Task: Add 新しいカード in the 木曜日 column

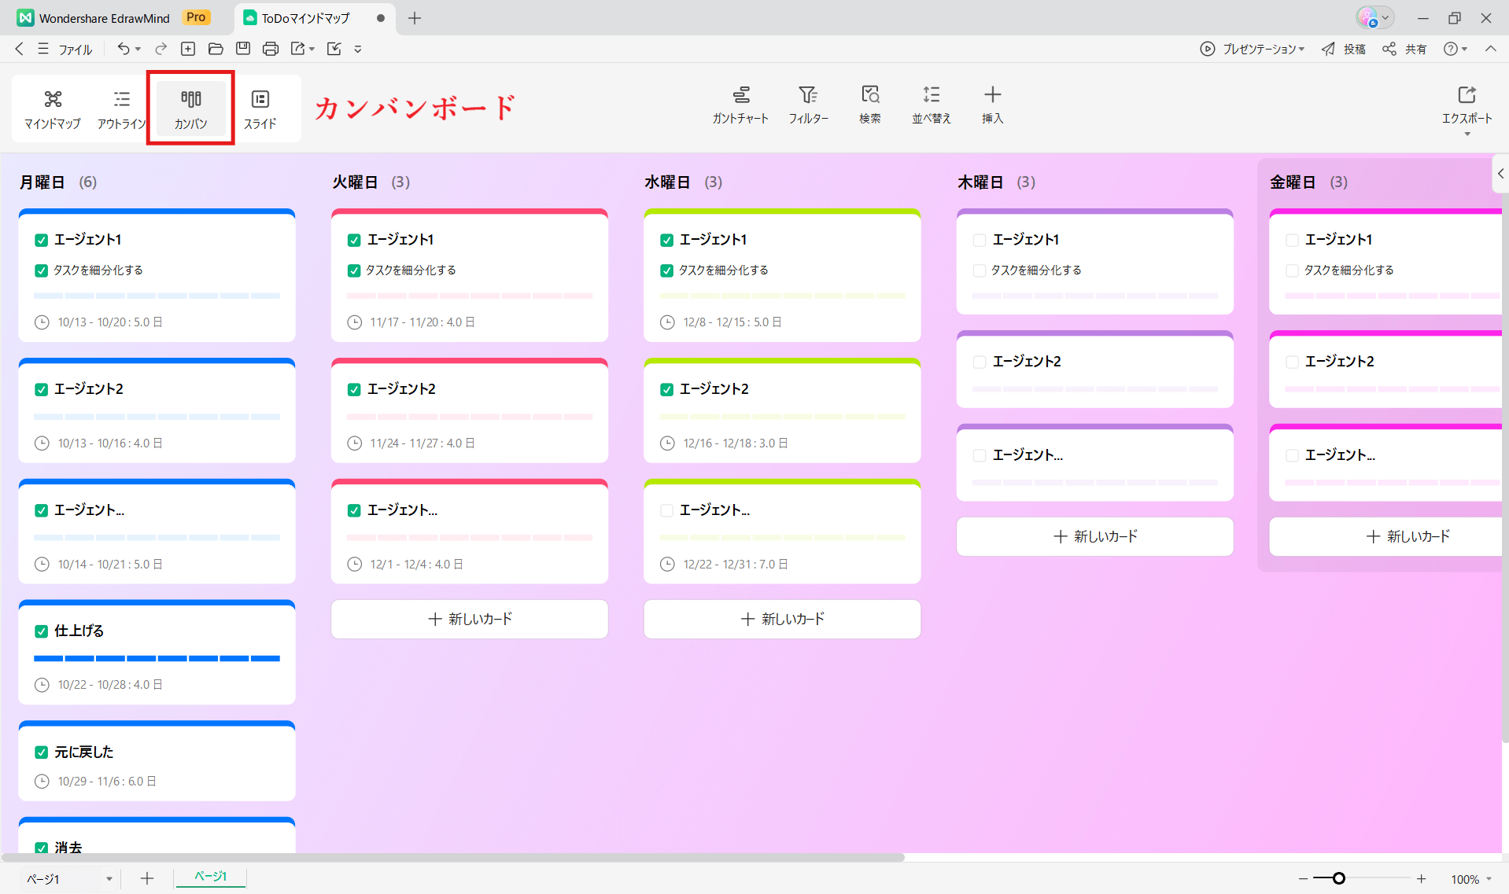Action: (1094, 536)
